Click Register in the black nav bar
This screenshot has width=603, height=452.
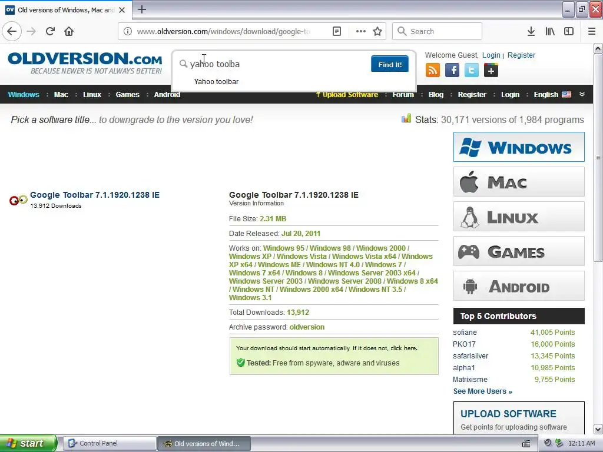tap(472, 95)
